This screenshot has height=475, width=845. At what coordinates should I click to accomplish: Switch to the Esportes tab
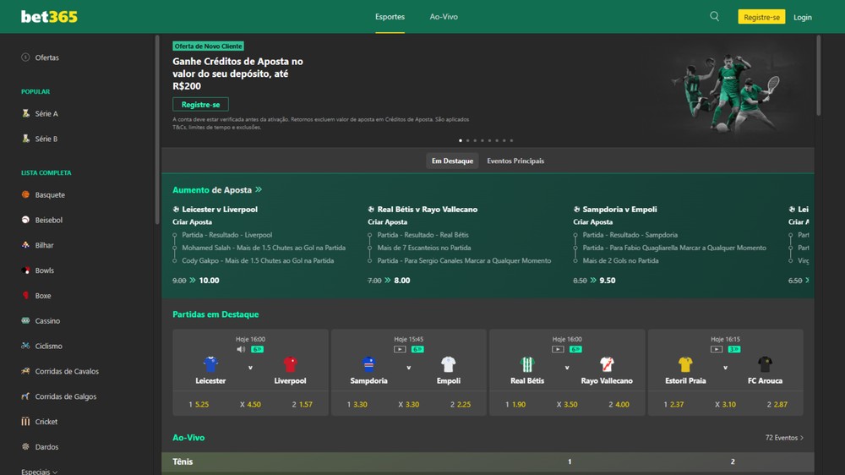coord(390,17)
